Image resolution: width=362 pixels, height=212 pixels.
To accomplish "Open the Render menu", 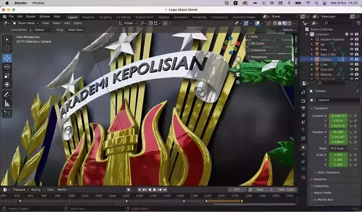I will pyautogui.click(x=31, y=17).
